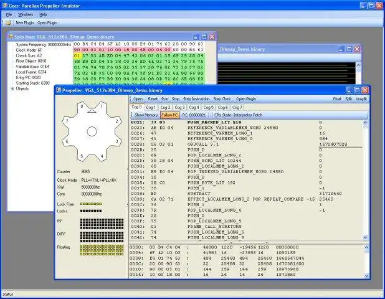Switch to Cog 1 tab
Viewport: 385px width, 299px height.
point(151,107)
